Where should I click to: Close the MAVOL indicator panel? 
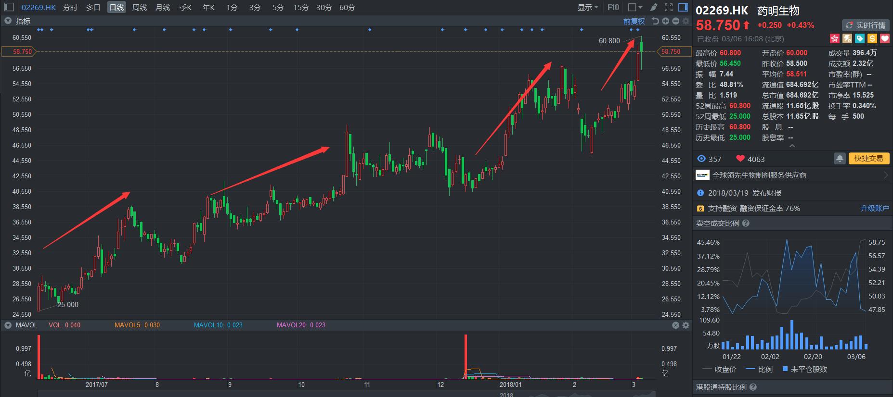coord(675,325)
